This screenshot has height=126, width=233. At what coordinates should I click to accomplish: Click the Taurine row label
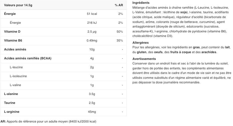click(x=10, y=103)
